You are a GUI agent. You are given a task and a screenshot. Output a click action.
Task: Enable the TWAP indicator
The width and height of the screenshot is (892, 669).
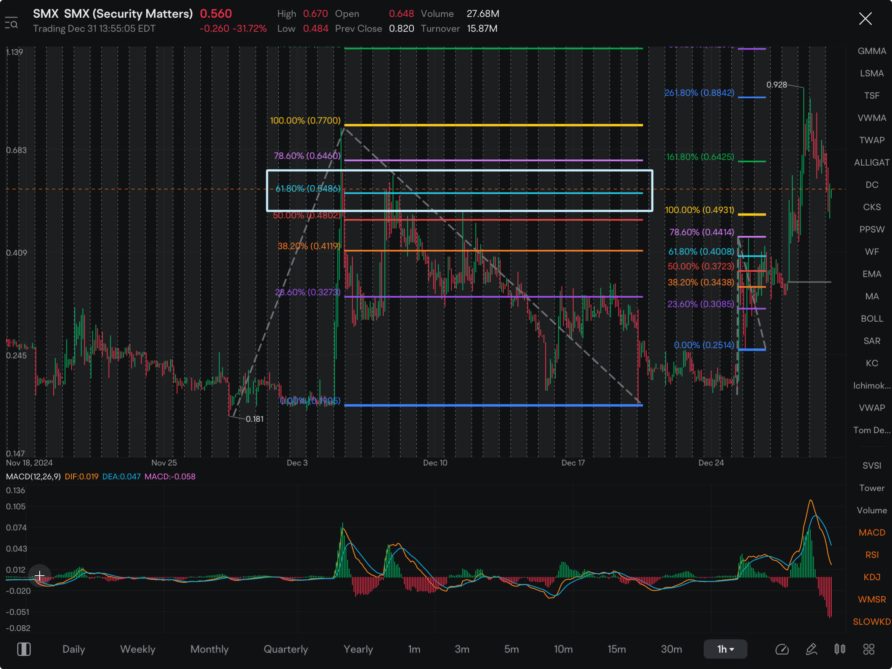[872, 140]
